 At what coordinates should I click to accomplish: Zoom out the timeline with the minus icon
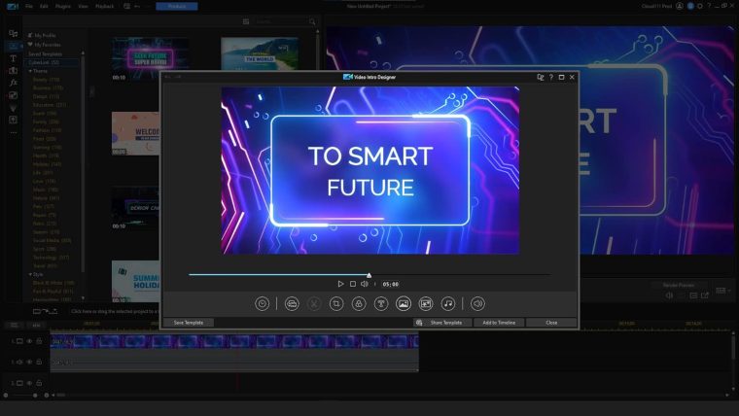click(6, 396)
